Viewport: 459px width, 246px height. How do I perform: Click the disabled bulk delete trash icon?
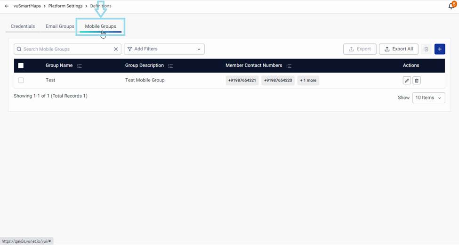click(x=427, y=49)
